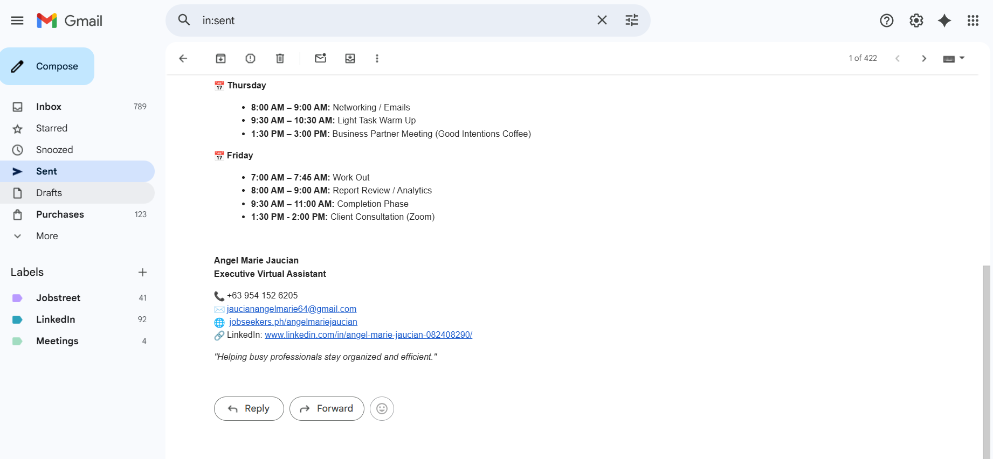Delete the email using the trash icon
Viewport: 993px width, 459px height.
(280, 58)
